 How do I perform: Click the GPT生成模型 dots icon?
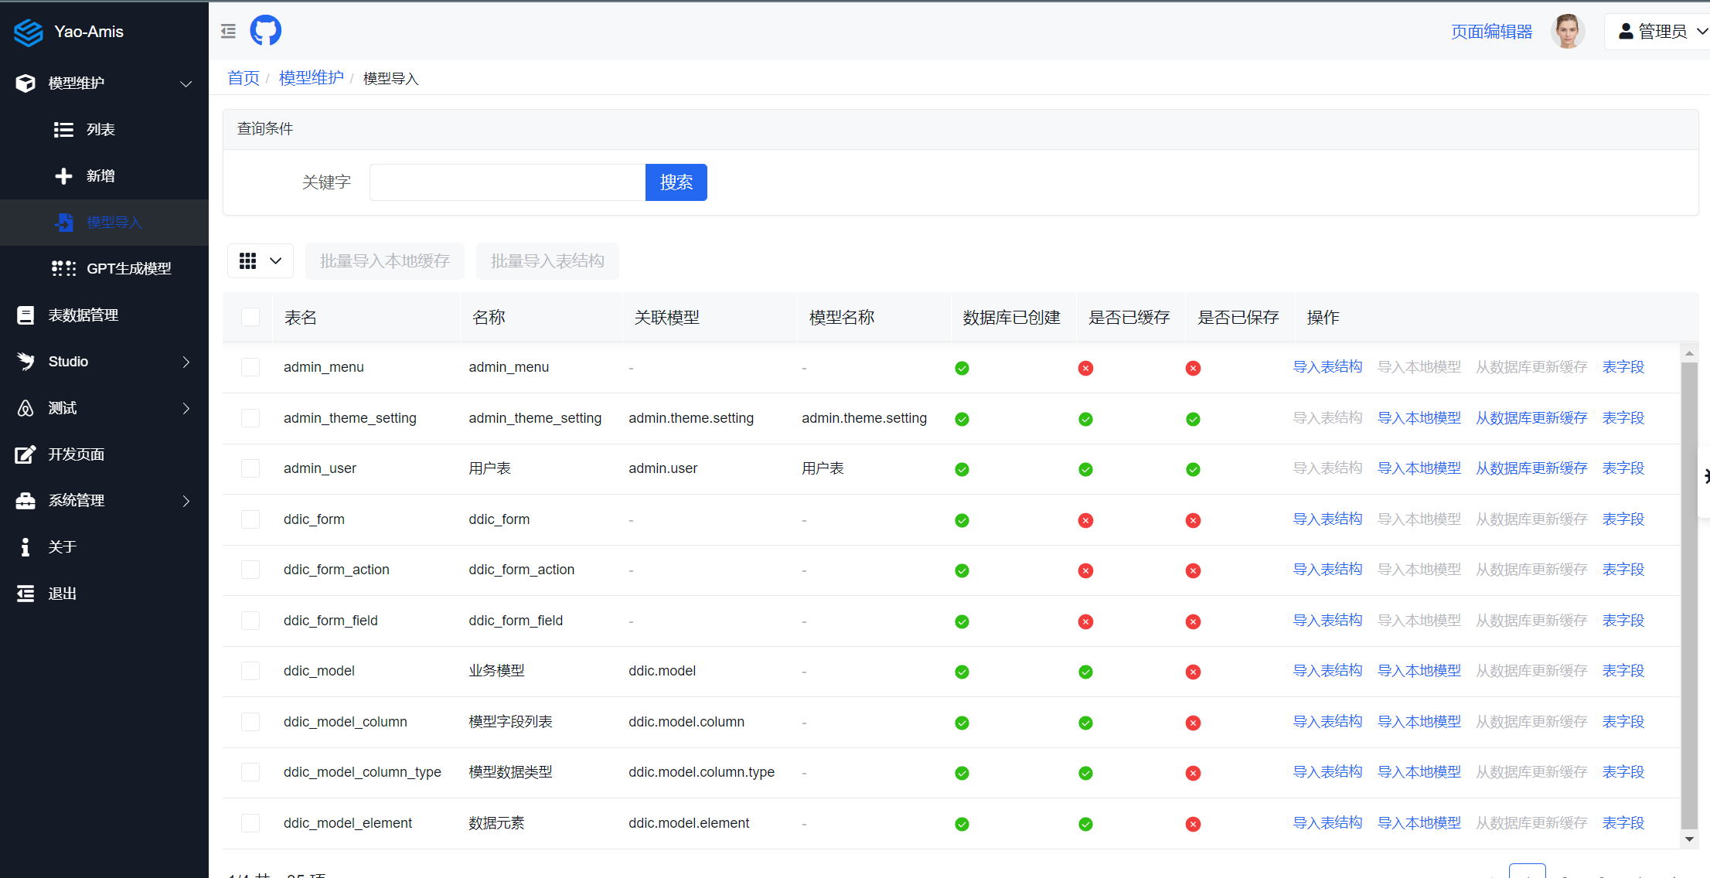63,268
